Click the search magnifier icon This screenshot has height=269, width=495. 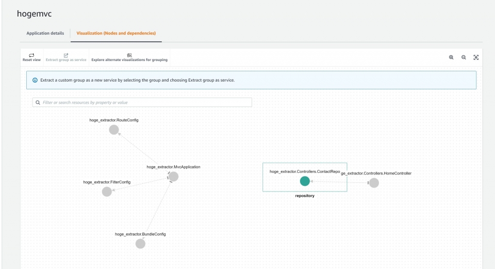[38, 102]
